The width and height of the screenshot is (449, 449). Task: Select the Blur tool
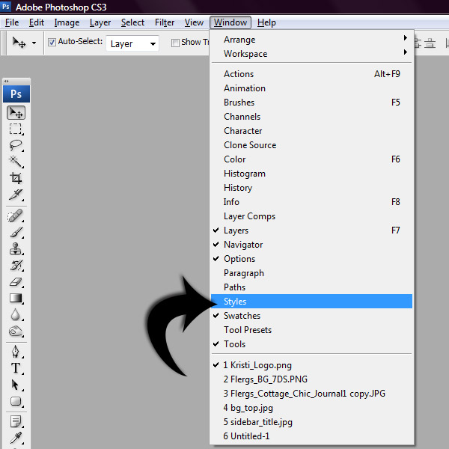pos(16,315)
